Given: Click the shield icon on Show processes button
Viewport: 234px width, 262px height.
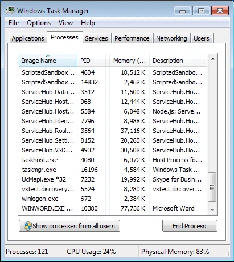Looking at the screenshot, I should point(28,226).
